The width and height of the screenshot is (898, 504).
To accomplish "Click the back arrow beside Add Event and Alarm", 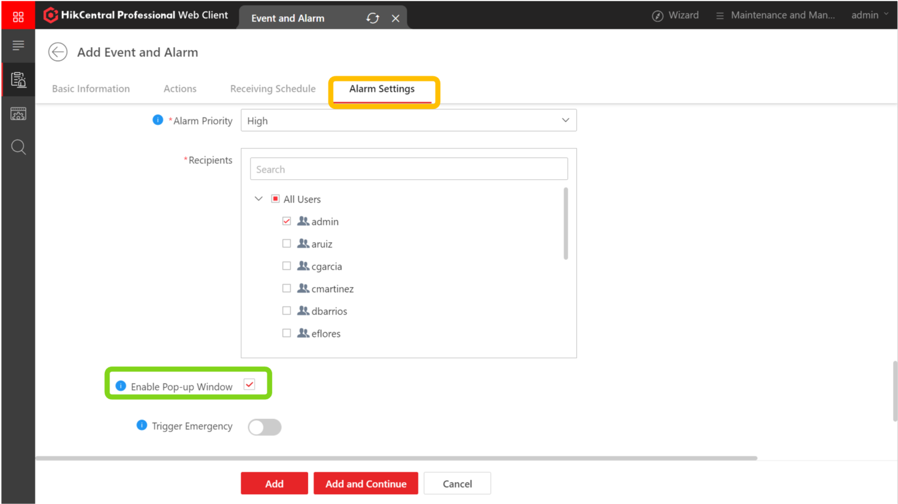I will [58, 52].
